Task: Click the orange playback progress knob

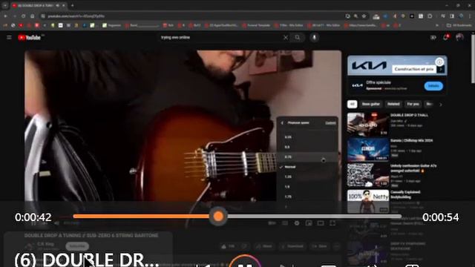Action: point(218,216)
